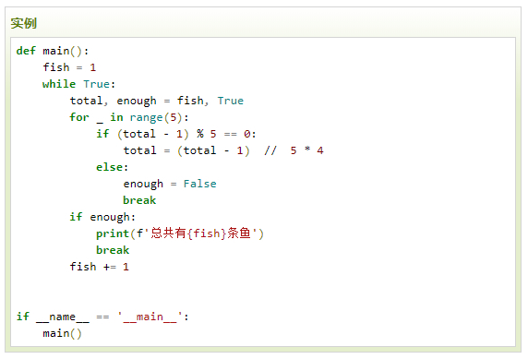Click range(5) in the for loop
Image resolution: width=528 pixels, height=359 pixels.
156,117
